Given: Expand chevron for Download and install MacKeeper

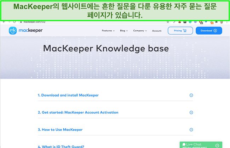Looking at the screenshot, I should [191, 95].
